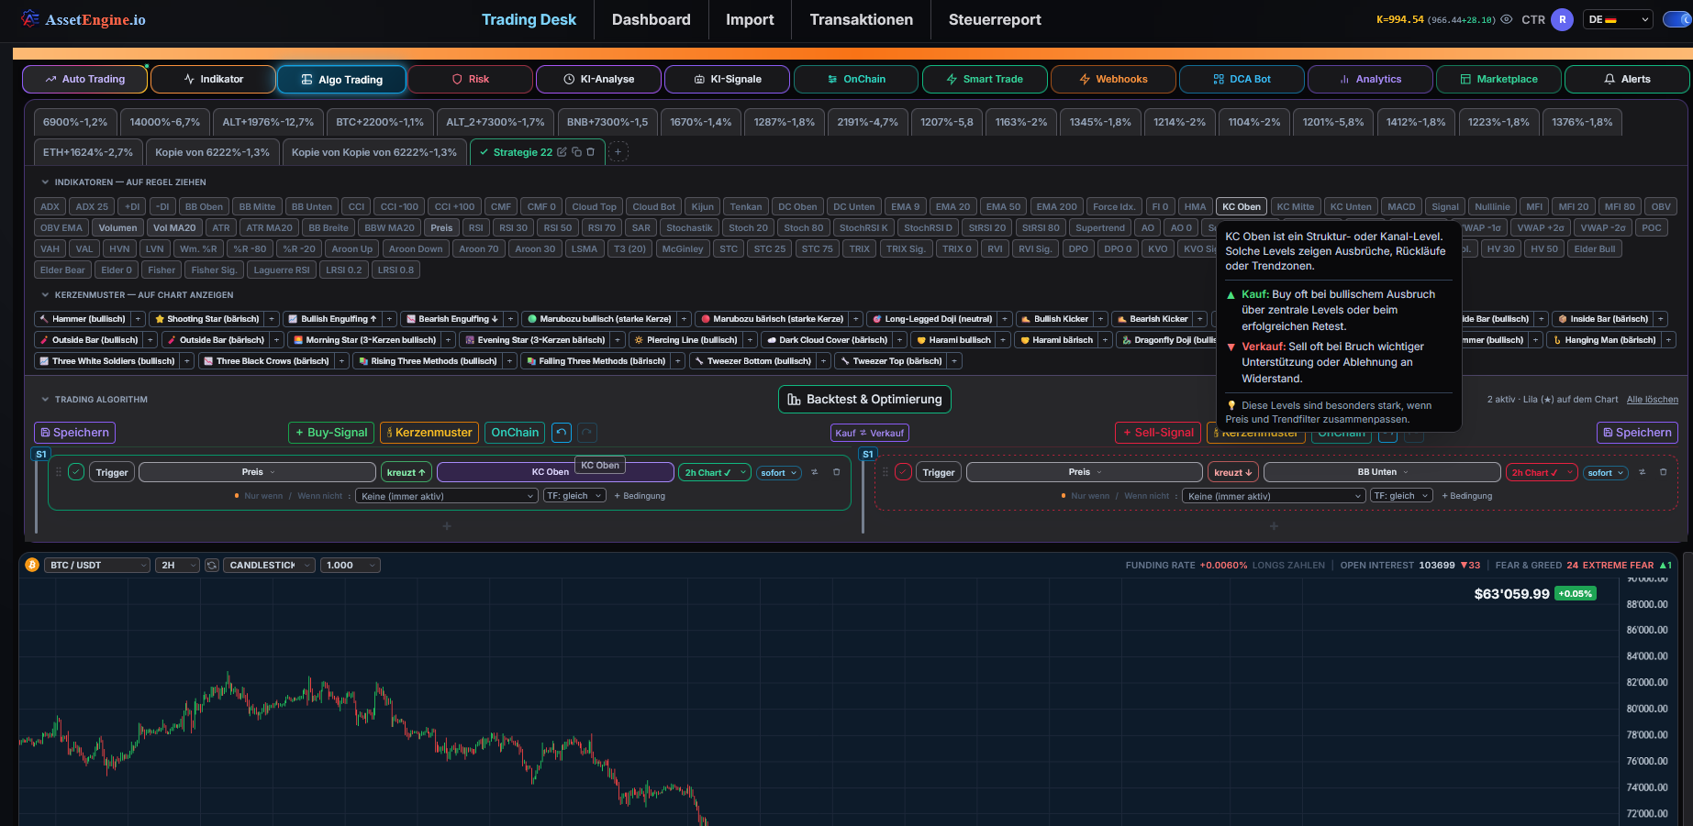Viewport: 1693px width, 826px height.
Task: Toggle balance visibility eye icon
Action: (x=1506, y=19)
